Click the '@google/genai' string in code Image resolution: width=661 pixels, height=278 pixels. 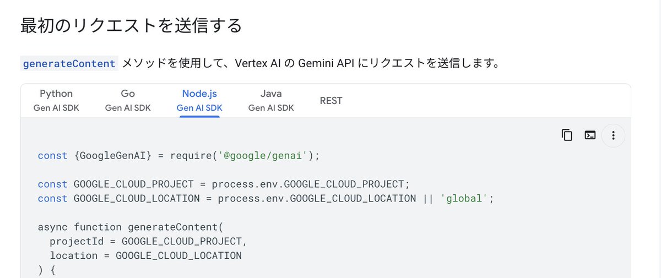(263, 156)
